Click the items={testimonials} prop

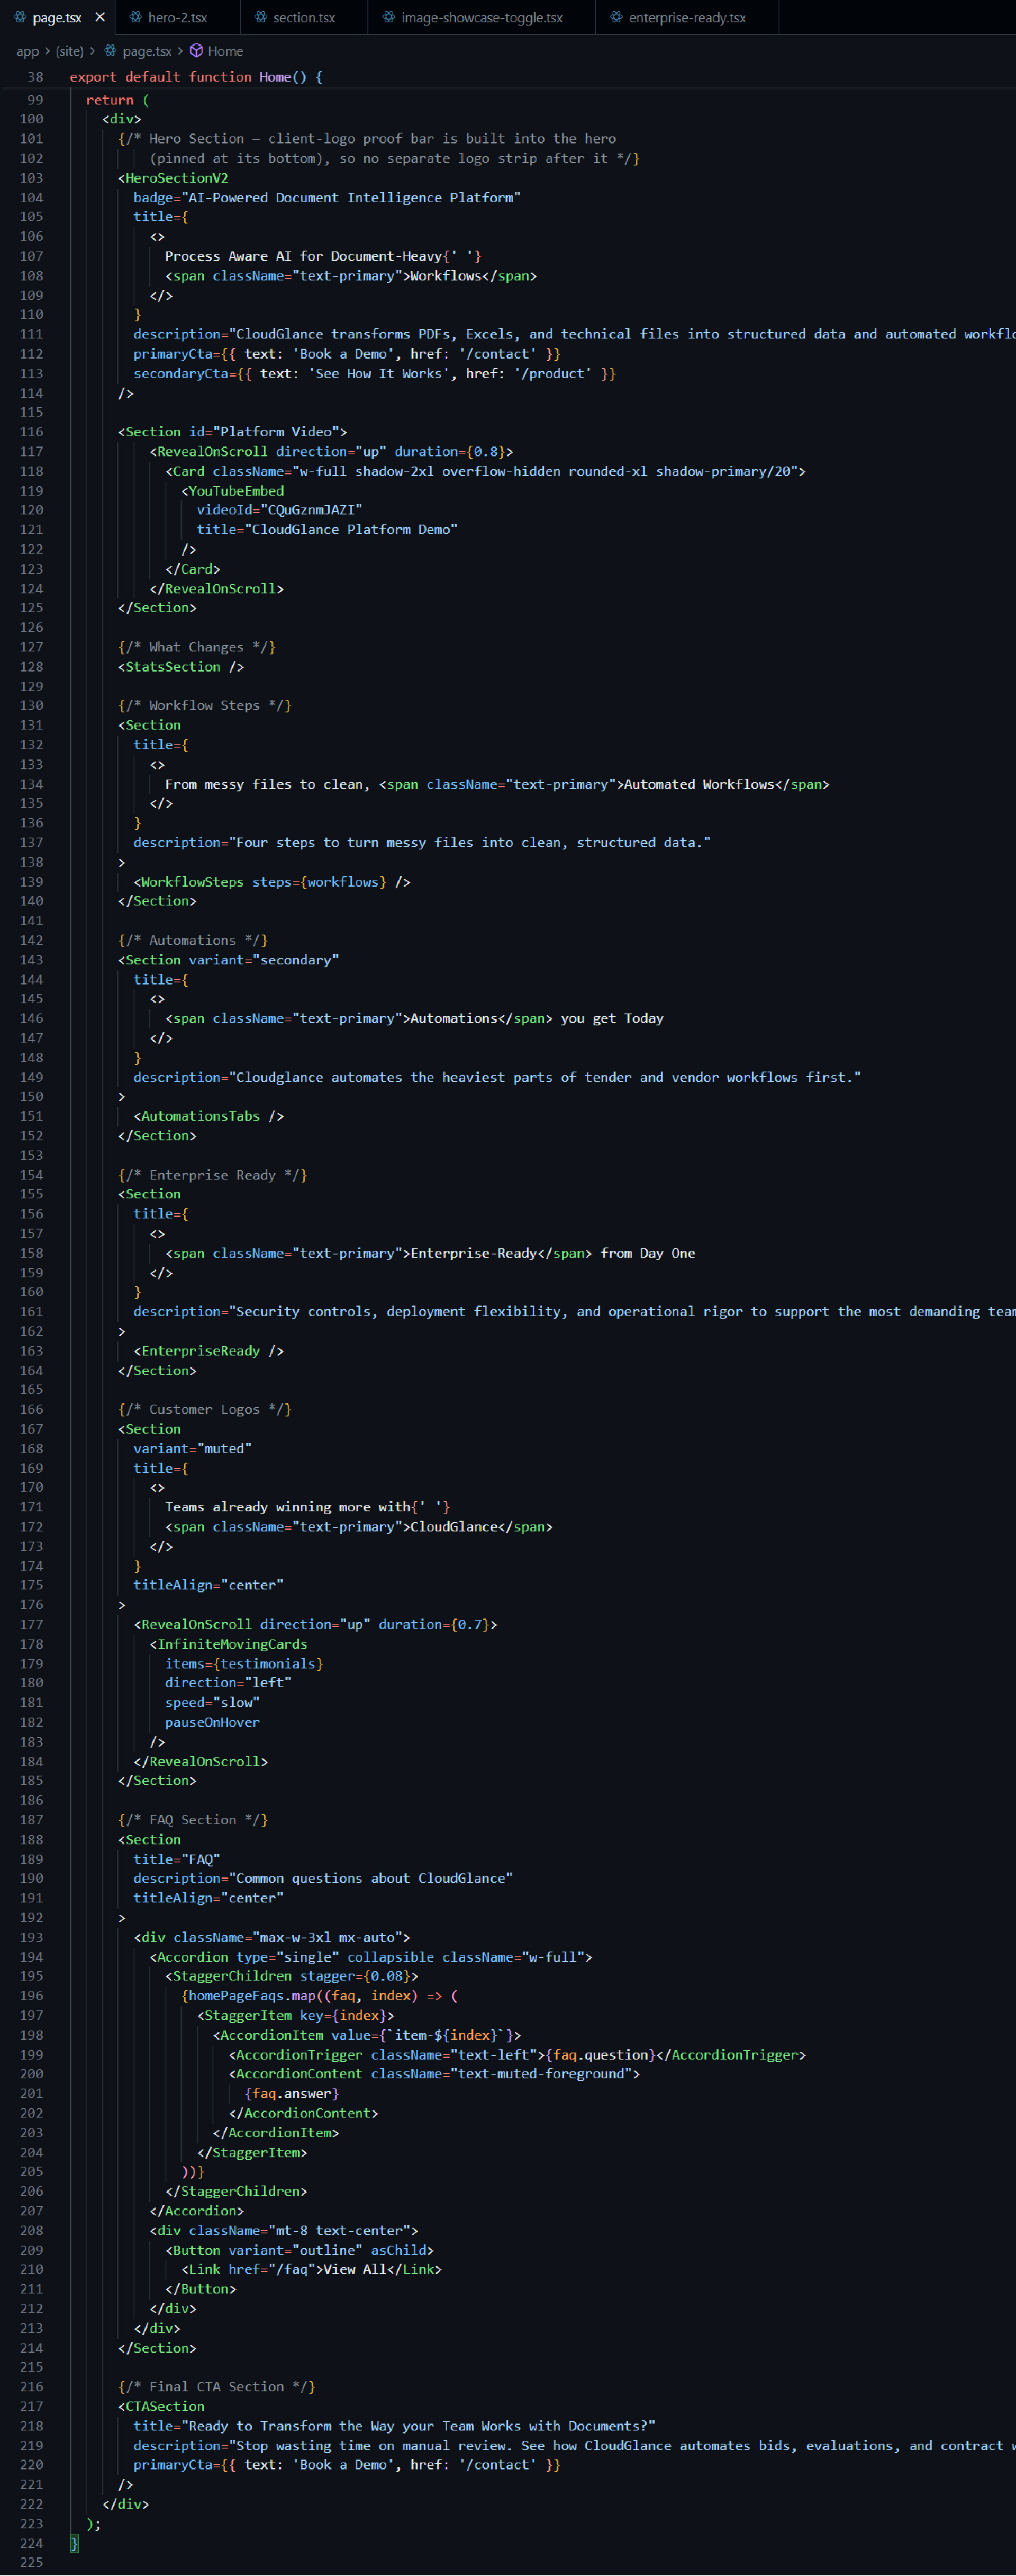coord(244,1664)
